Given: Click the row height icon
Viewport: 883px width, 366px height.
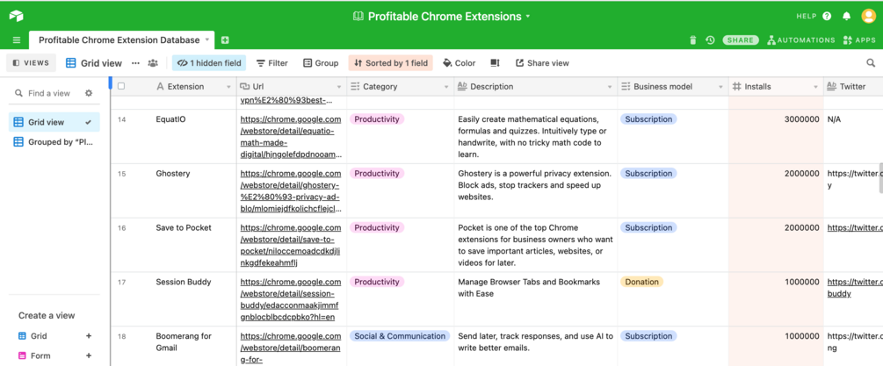Looking at the screenshot, I should (495, 63).
